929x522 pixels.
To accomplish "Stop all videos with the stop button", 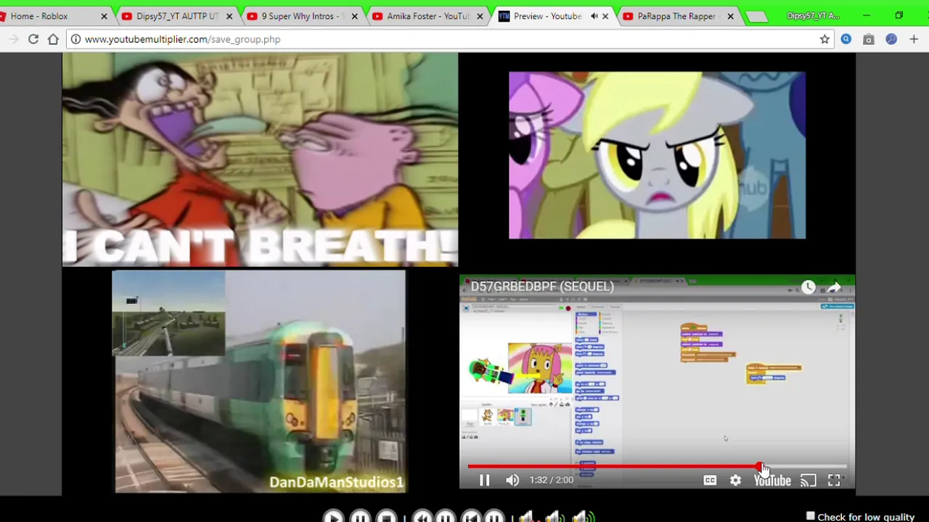I will 386,516.
